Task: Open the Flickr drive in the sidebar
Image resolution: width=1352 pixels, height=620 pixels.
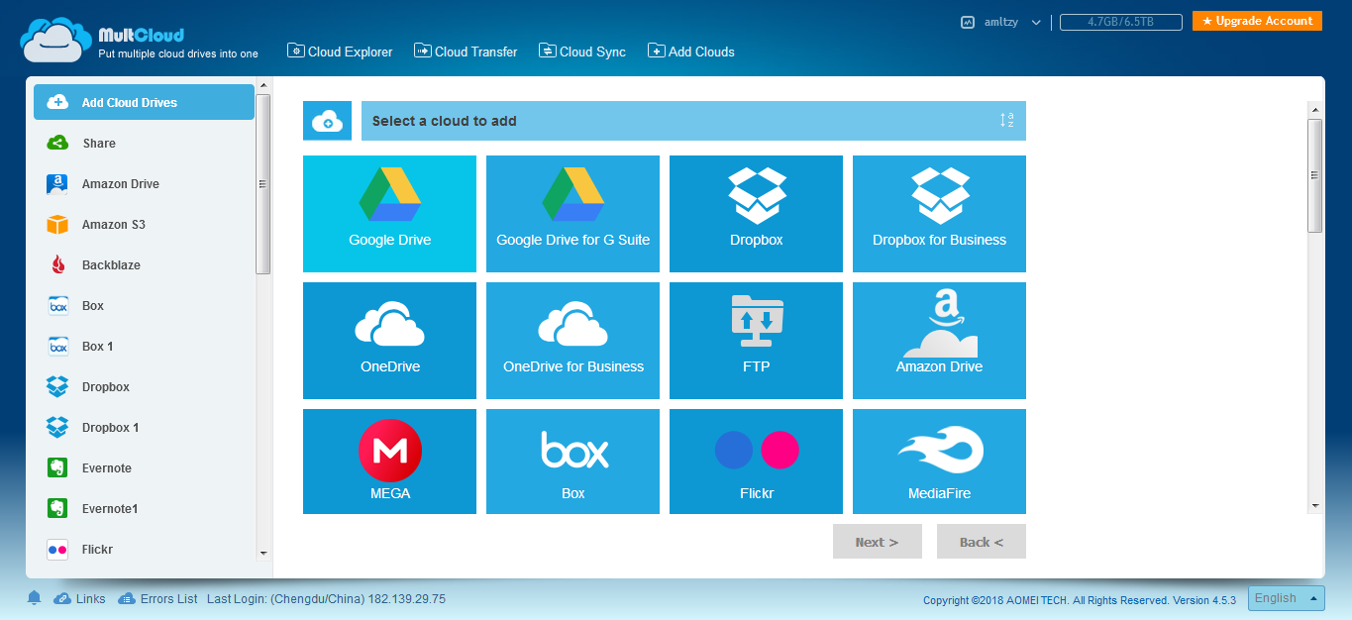Action: 144,549
